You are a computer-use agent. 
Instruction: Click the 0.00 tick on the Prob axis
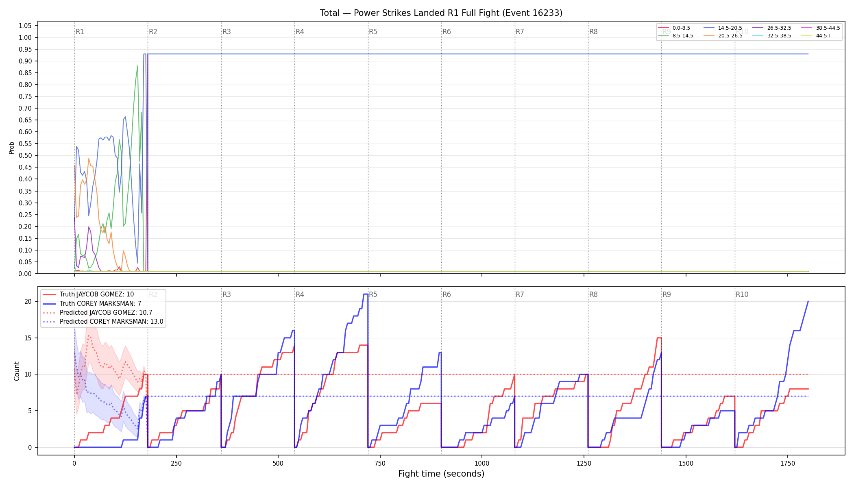point(25,274)
